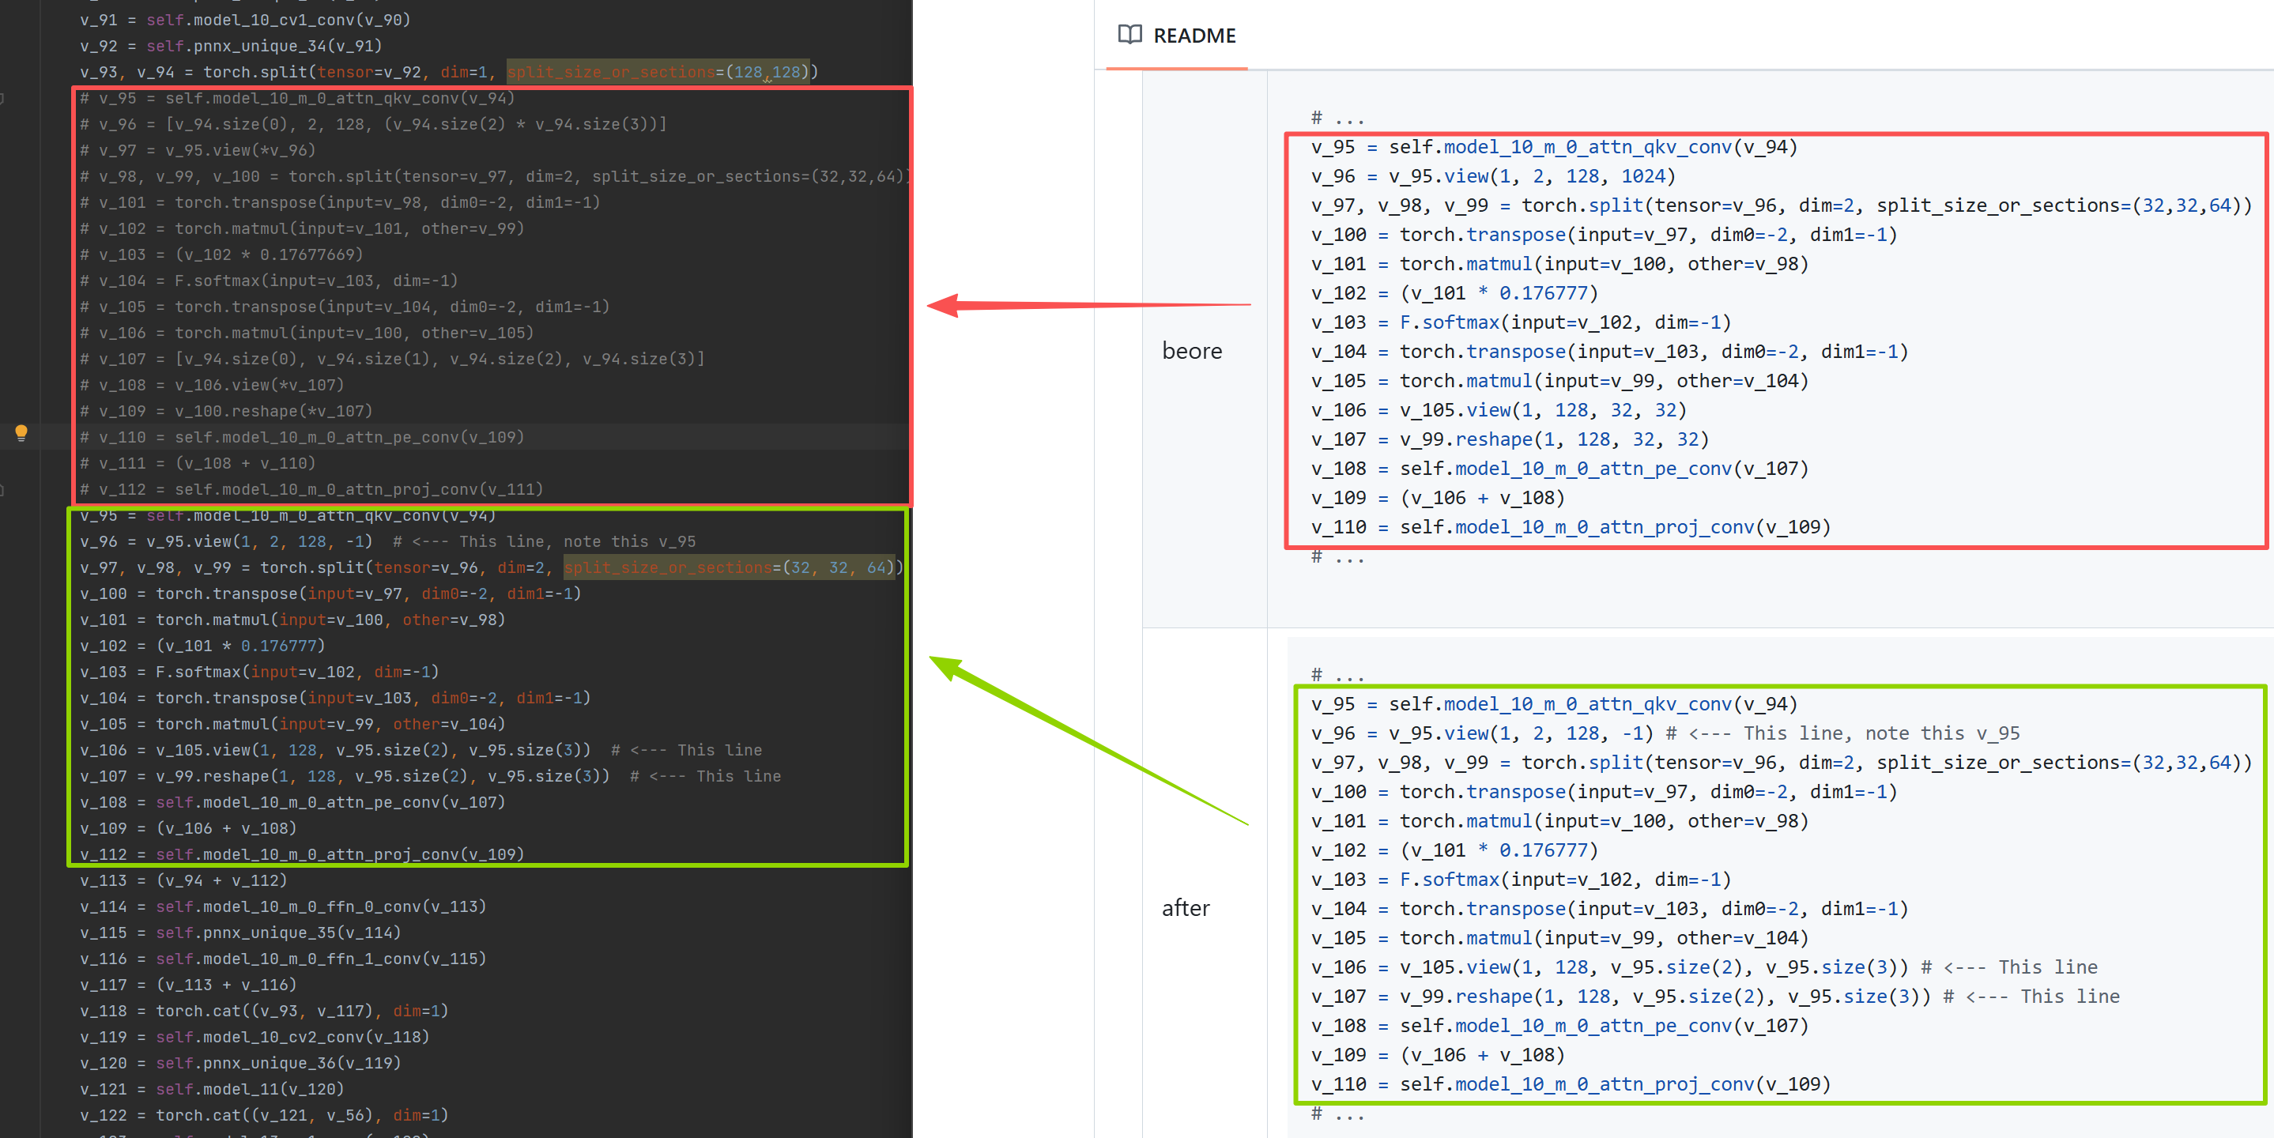
Task: Click highlighted split_size_or_sections=(32, 32, 64) parameter
Action: click(728, 567)
